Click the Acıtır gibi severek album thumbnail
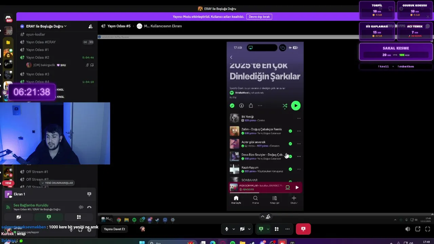The height and width of the screenshot is (244, 434). (234, 144)
